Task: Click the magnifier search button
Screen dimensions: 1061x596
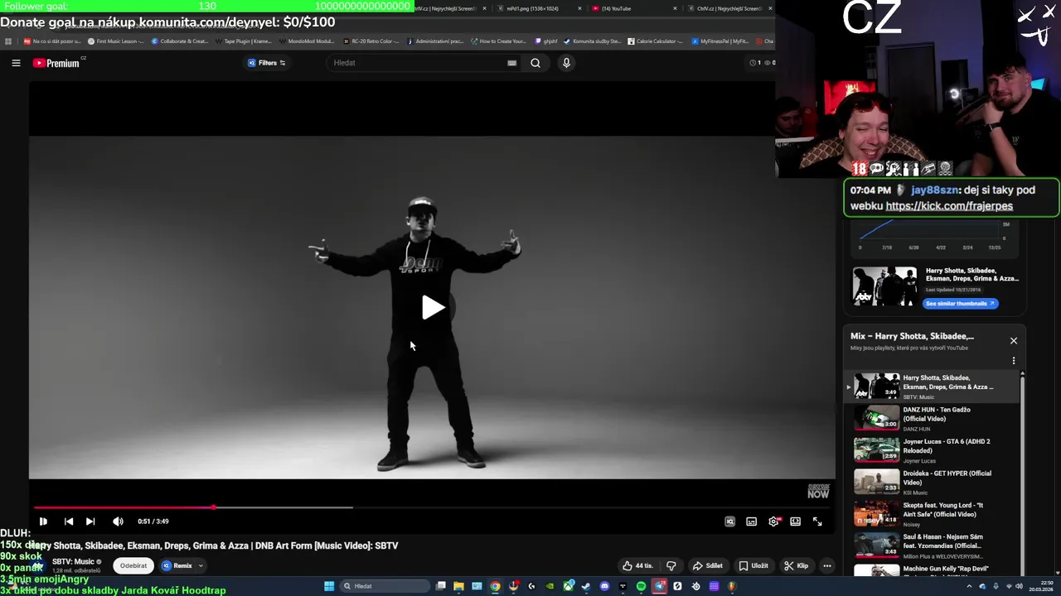Action: pos(535,63)
